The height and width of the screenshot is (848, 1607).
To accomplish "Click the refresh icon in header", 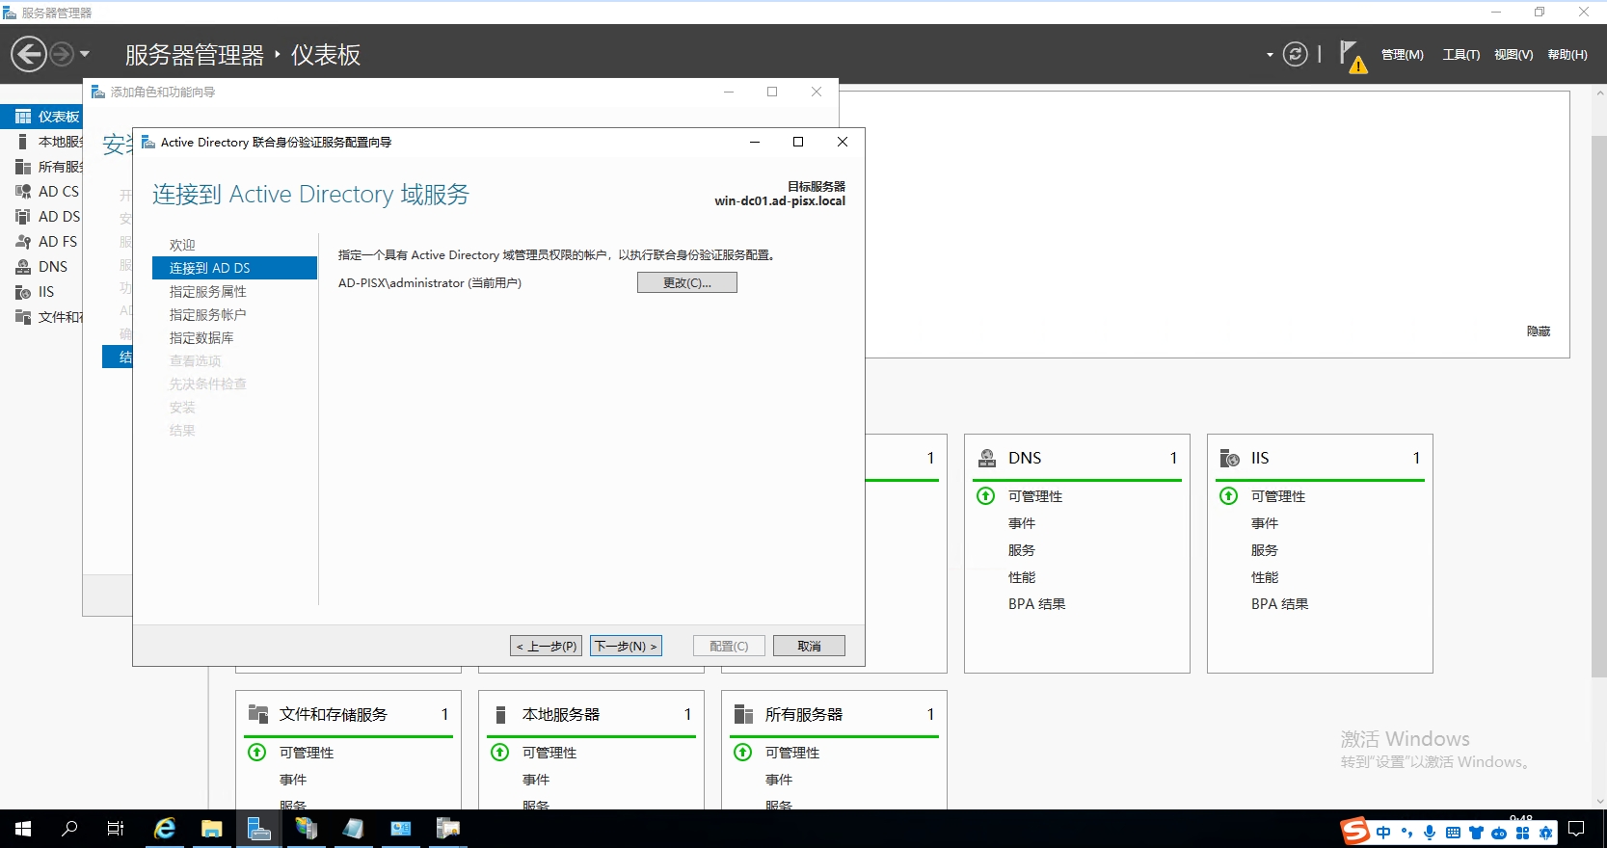I will [x=1295, y=54].
